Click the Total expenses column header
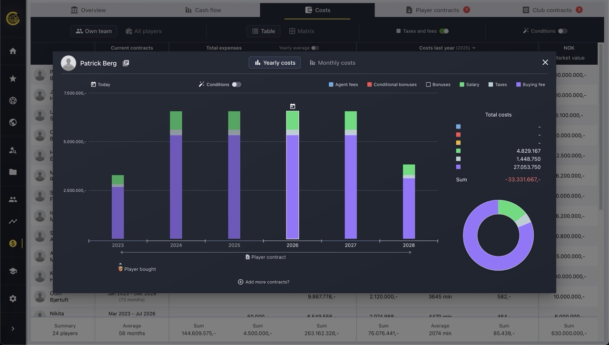The height and width of the screenshot is (345, 609). pyautogui.click(x=224, y=48)
